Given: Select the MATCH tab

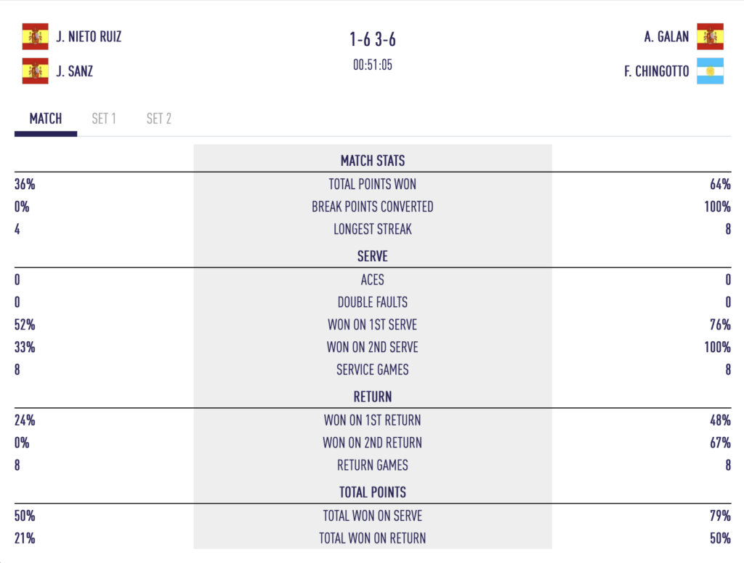Looking at the screenshot, I should (x=46, y=119).
